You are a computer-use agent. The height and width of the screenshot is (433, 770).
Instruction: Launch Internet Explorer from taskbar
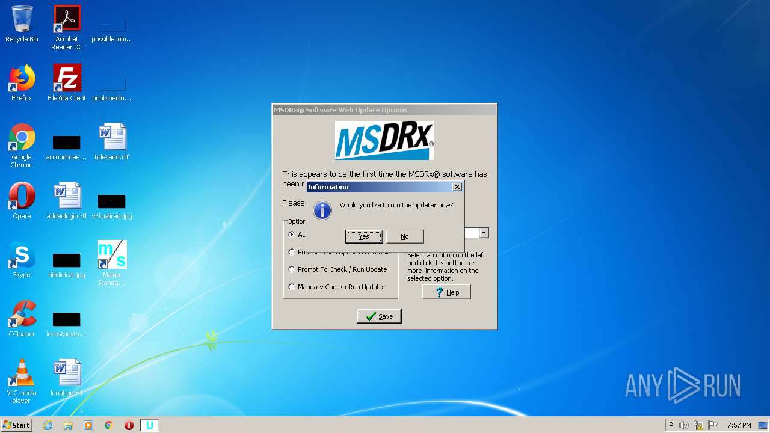(x=48, y=425)
